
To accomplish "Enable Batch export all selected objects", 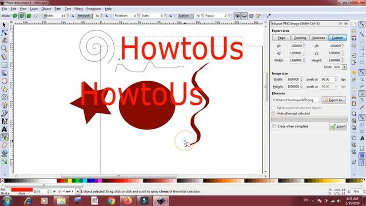I will (x=273, y=108).
